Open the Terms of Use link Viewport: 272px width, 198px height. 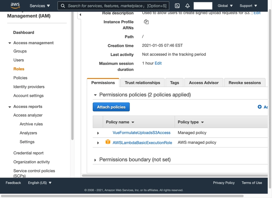pyautogui.click(x=252, y=183)
